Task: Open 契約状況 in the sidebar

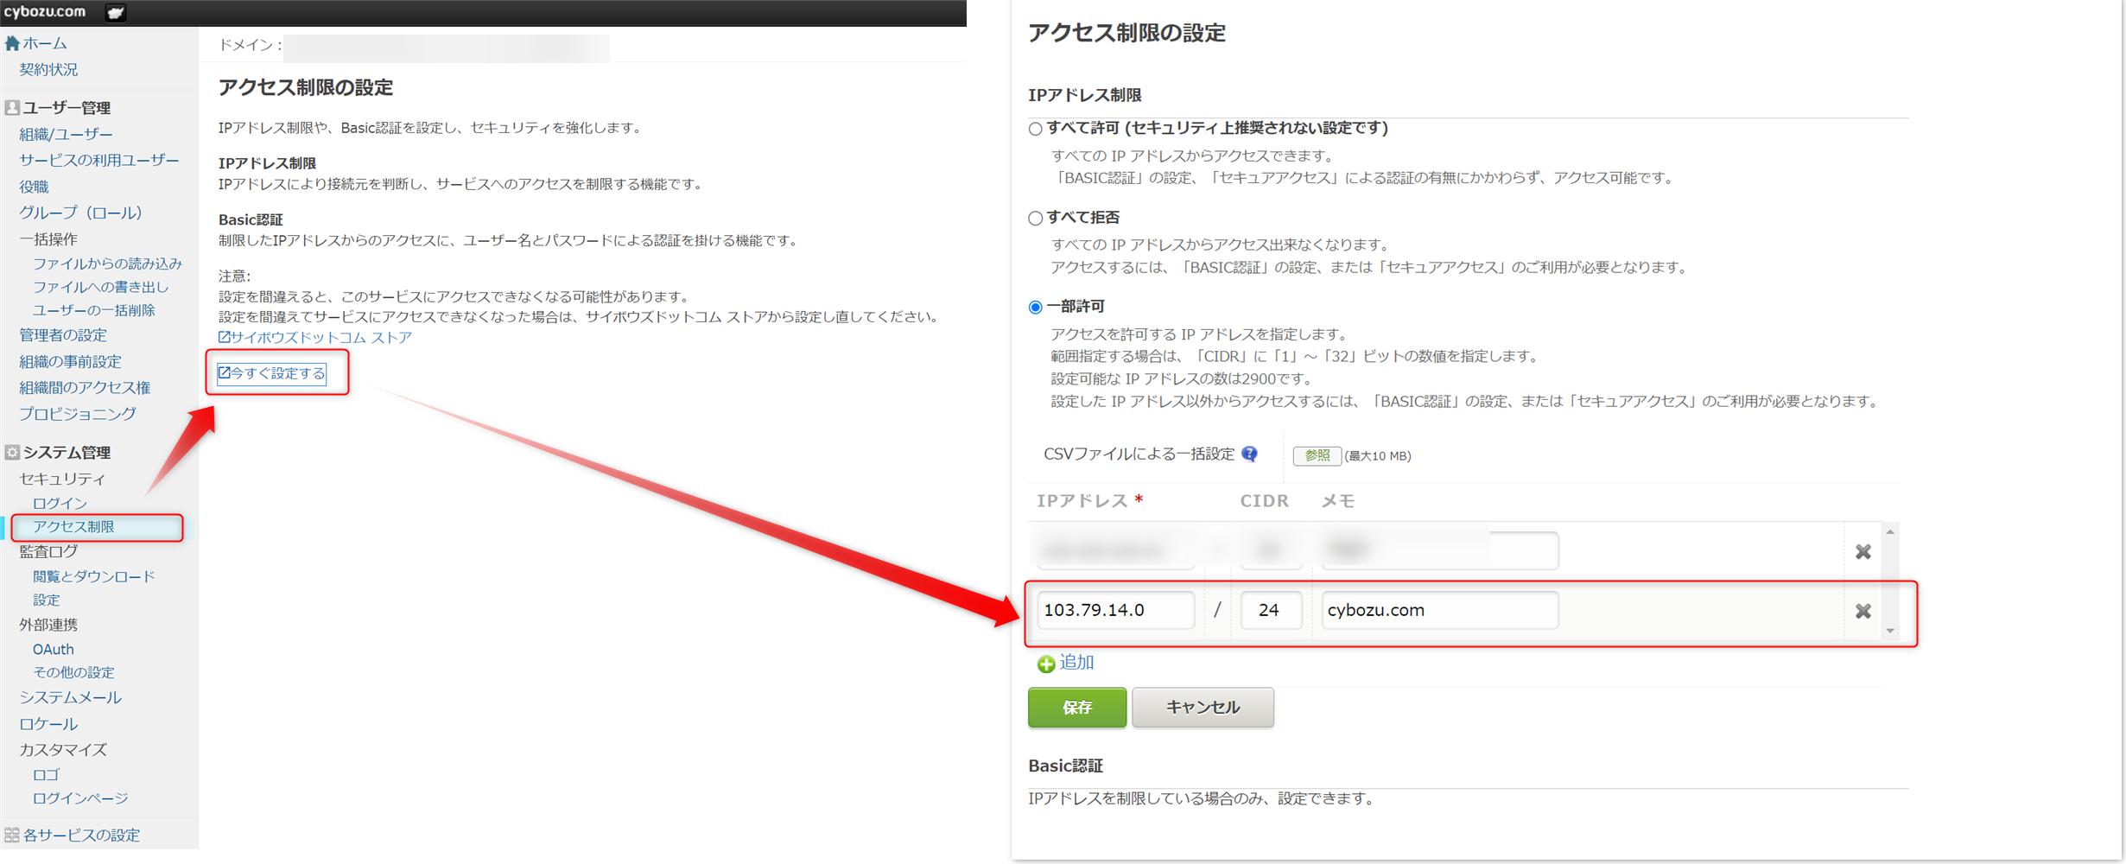Action: 48,69
